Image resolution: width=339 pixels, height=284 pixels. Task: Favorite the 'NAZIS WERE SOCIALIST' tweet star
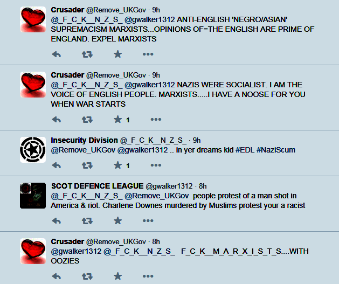click(x=118, y=119)
